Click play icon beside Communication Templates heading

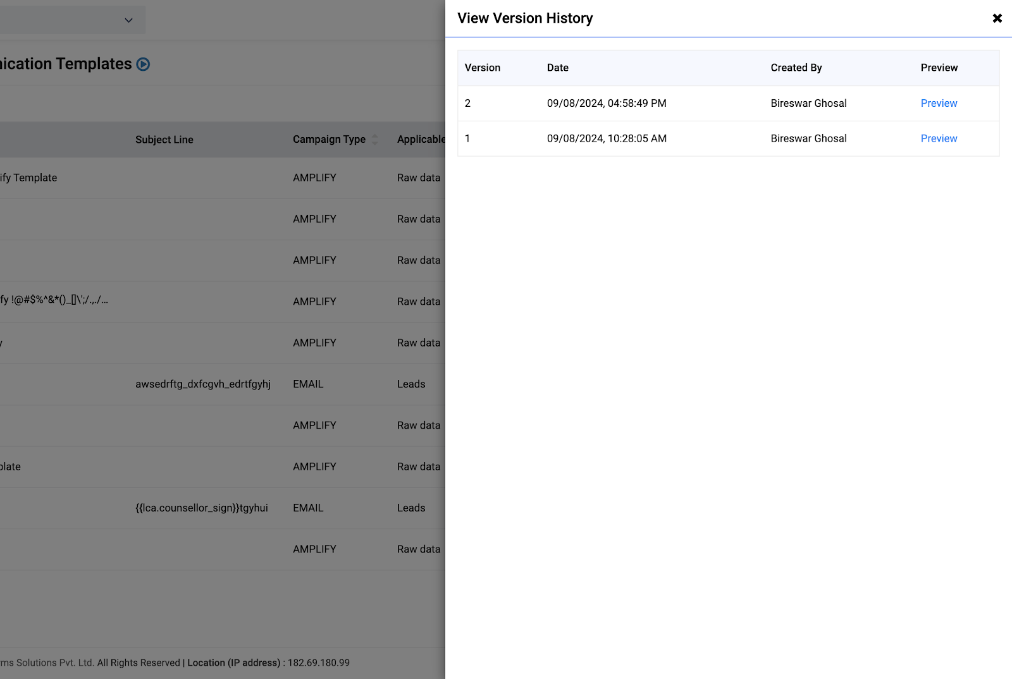point(144,64)
